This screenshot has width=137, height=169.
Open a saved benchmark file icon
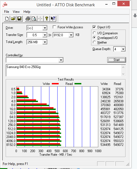click(x=13, y=19)
